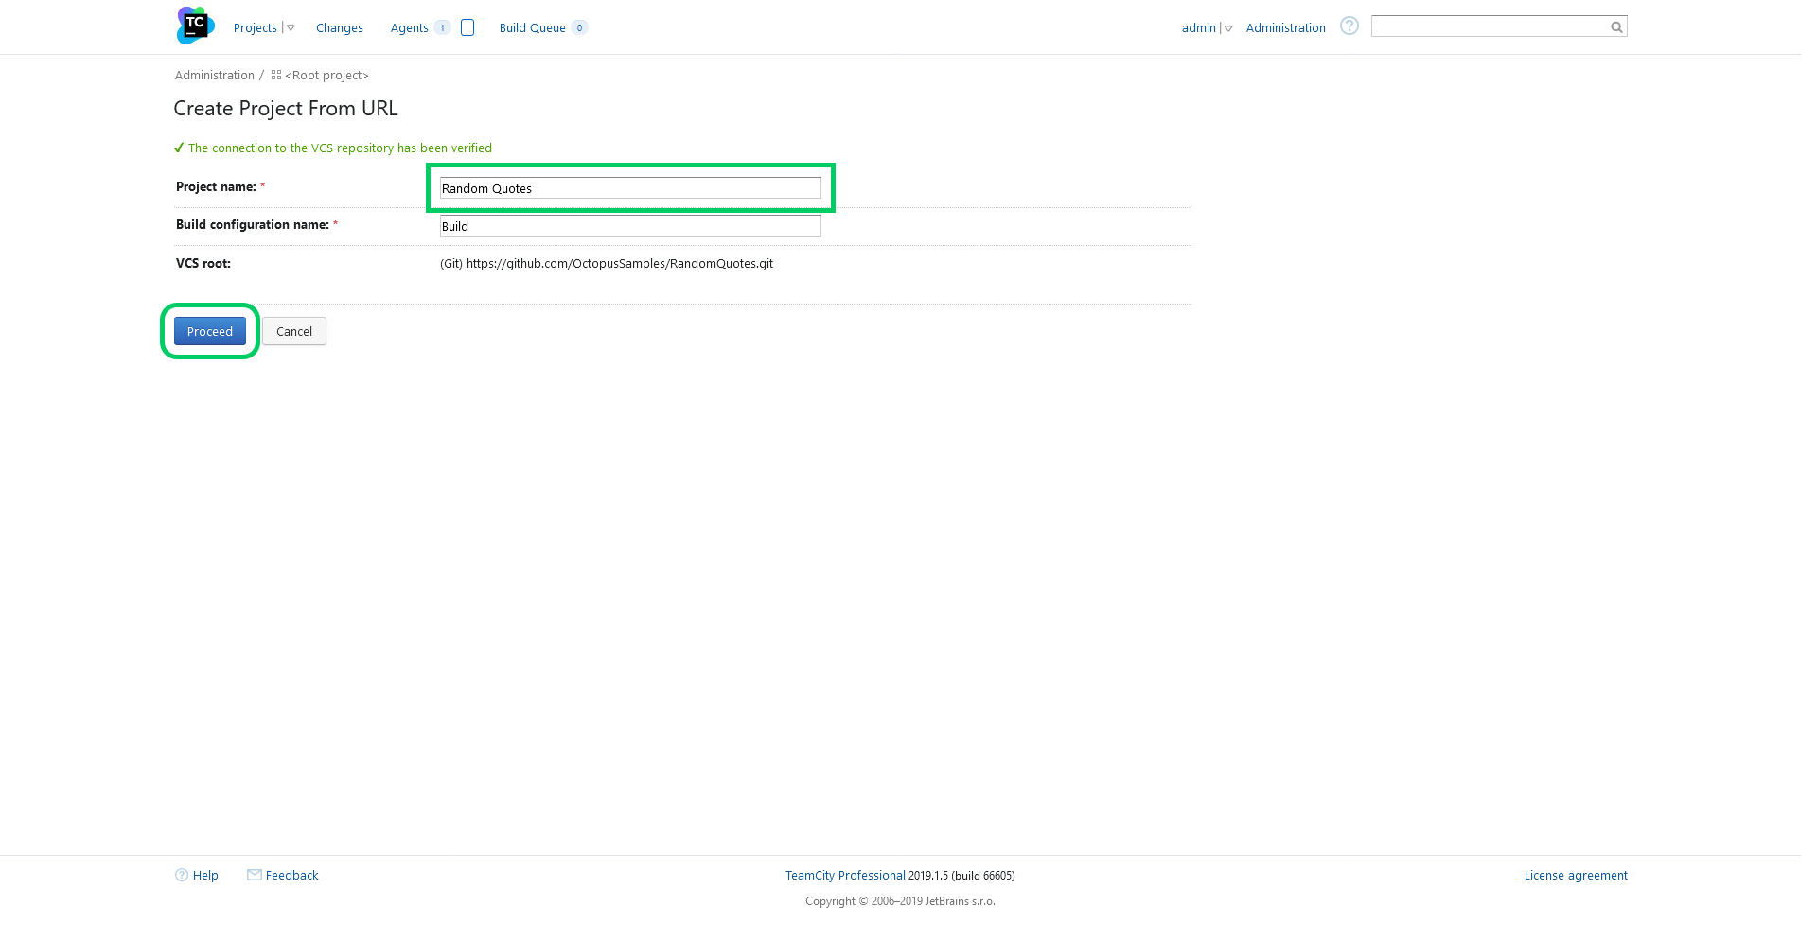
Task: Click the help question mark icon in the header
Action: (1350, 26)
